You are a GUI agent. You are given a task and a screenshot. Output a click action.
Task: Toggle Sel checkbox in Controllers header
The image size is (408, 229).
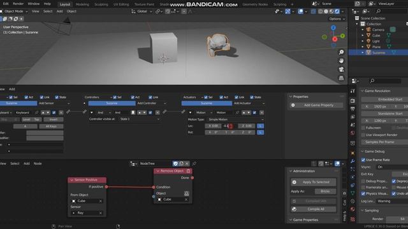[115, 97]
